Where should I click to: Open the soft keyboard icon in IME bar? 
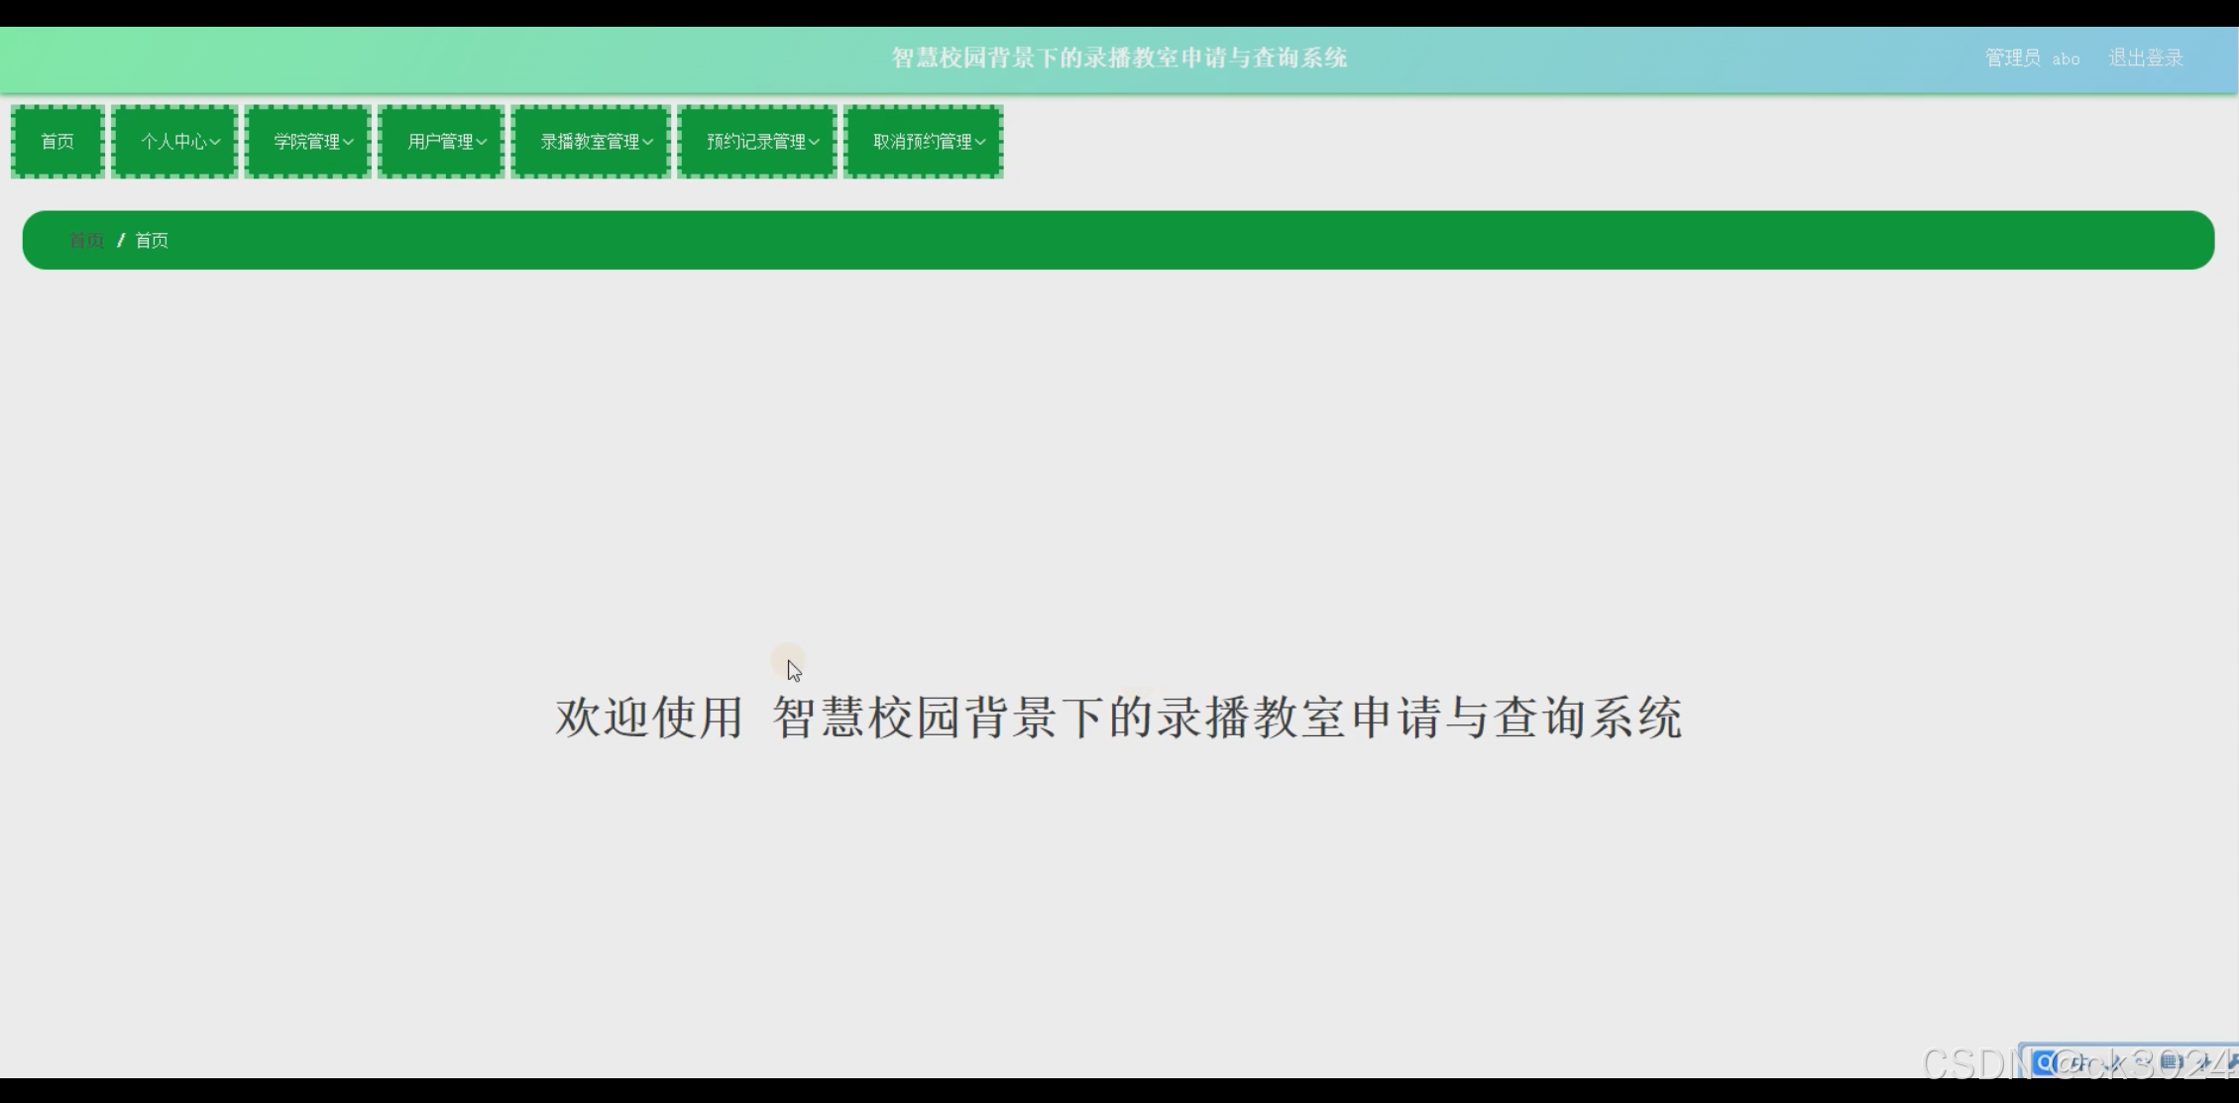coord(2172,1062)
